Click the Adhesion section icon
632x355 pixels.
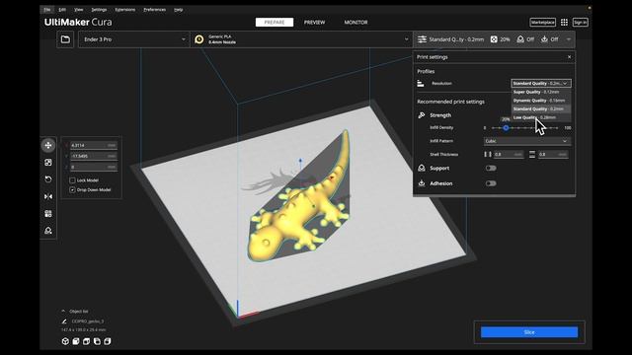(422, 183)
